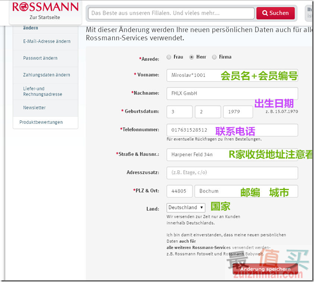Open the Land dropdown showing Deutschland
Viewport: 314px width, 282px height.
pos(186,208)
